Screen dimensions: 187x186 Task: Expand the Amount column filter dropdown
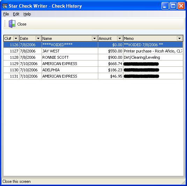pyautogui.click(x=120, y=38)
